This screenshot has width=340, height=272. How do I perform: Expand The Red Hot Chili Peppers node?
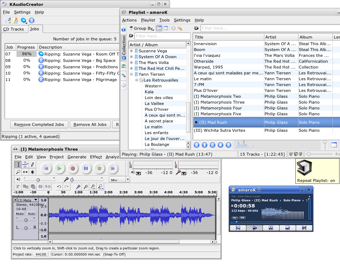point(131,68)
